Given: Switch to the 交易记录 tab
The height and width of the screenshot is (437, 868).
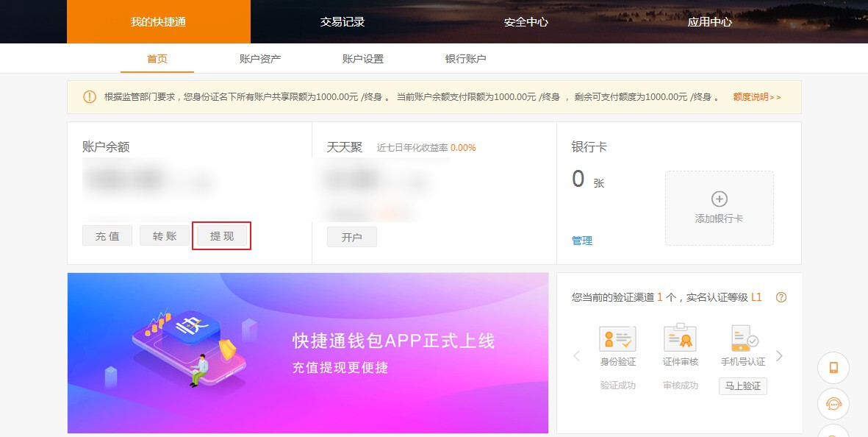Looking at the screenshot, I should (342, 21).
